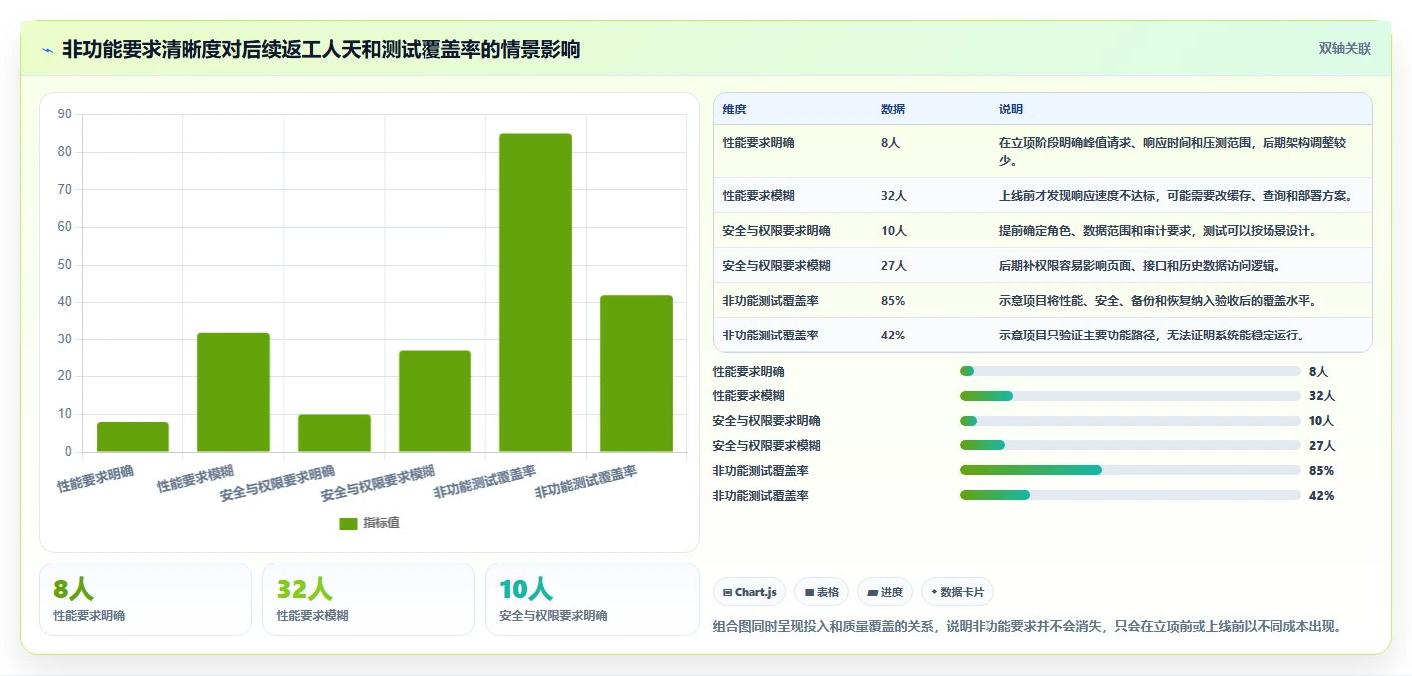
Task: Click the progress bar for 性能要求明确
Action: [1130, 371]
